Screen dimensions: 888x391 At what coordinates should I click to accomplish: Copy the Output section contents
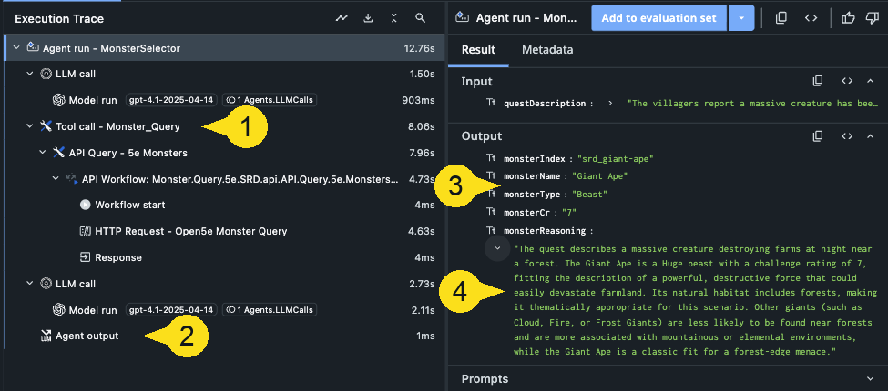(817, 136)
